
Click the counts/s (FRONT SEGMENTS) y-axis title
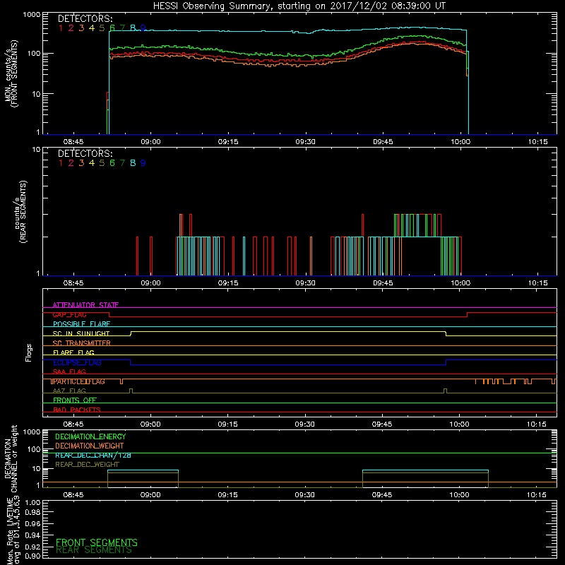pos(11,73)
